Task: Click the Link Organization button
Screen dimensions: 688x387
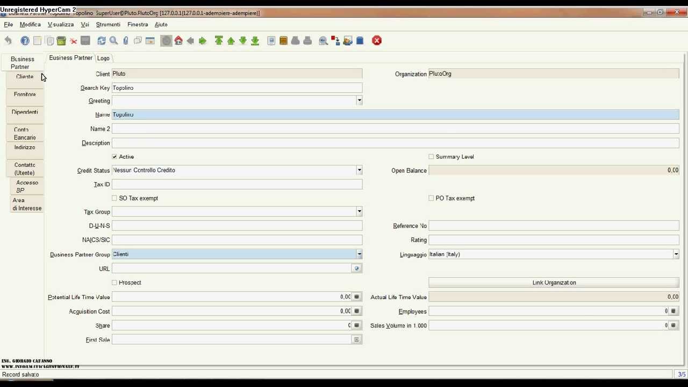Action: (x=554, y=283)
